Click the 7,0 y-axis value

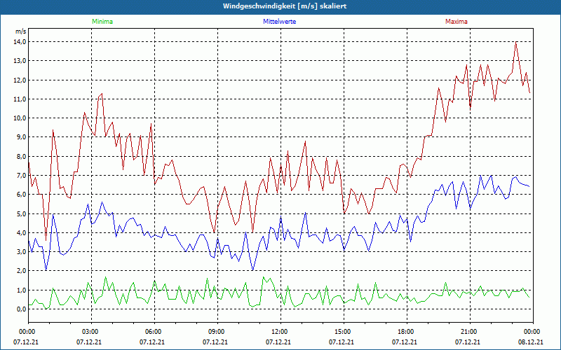click(22, 176)
